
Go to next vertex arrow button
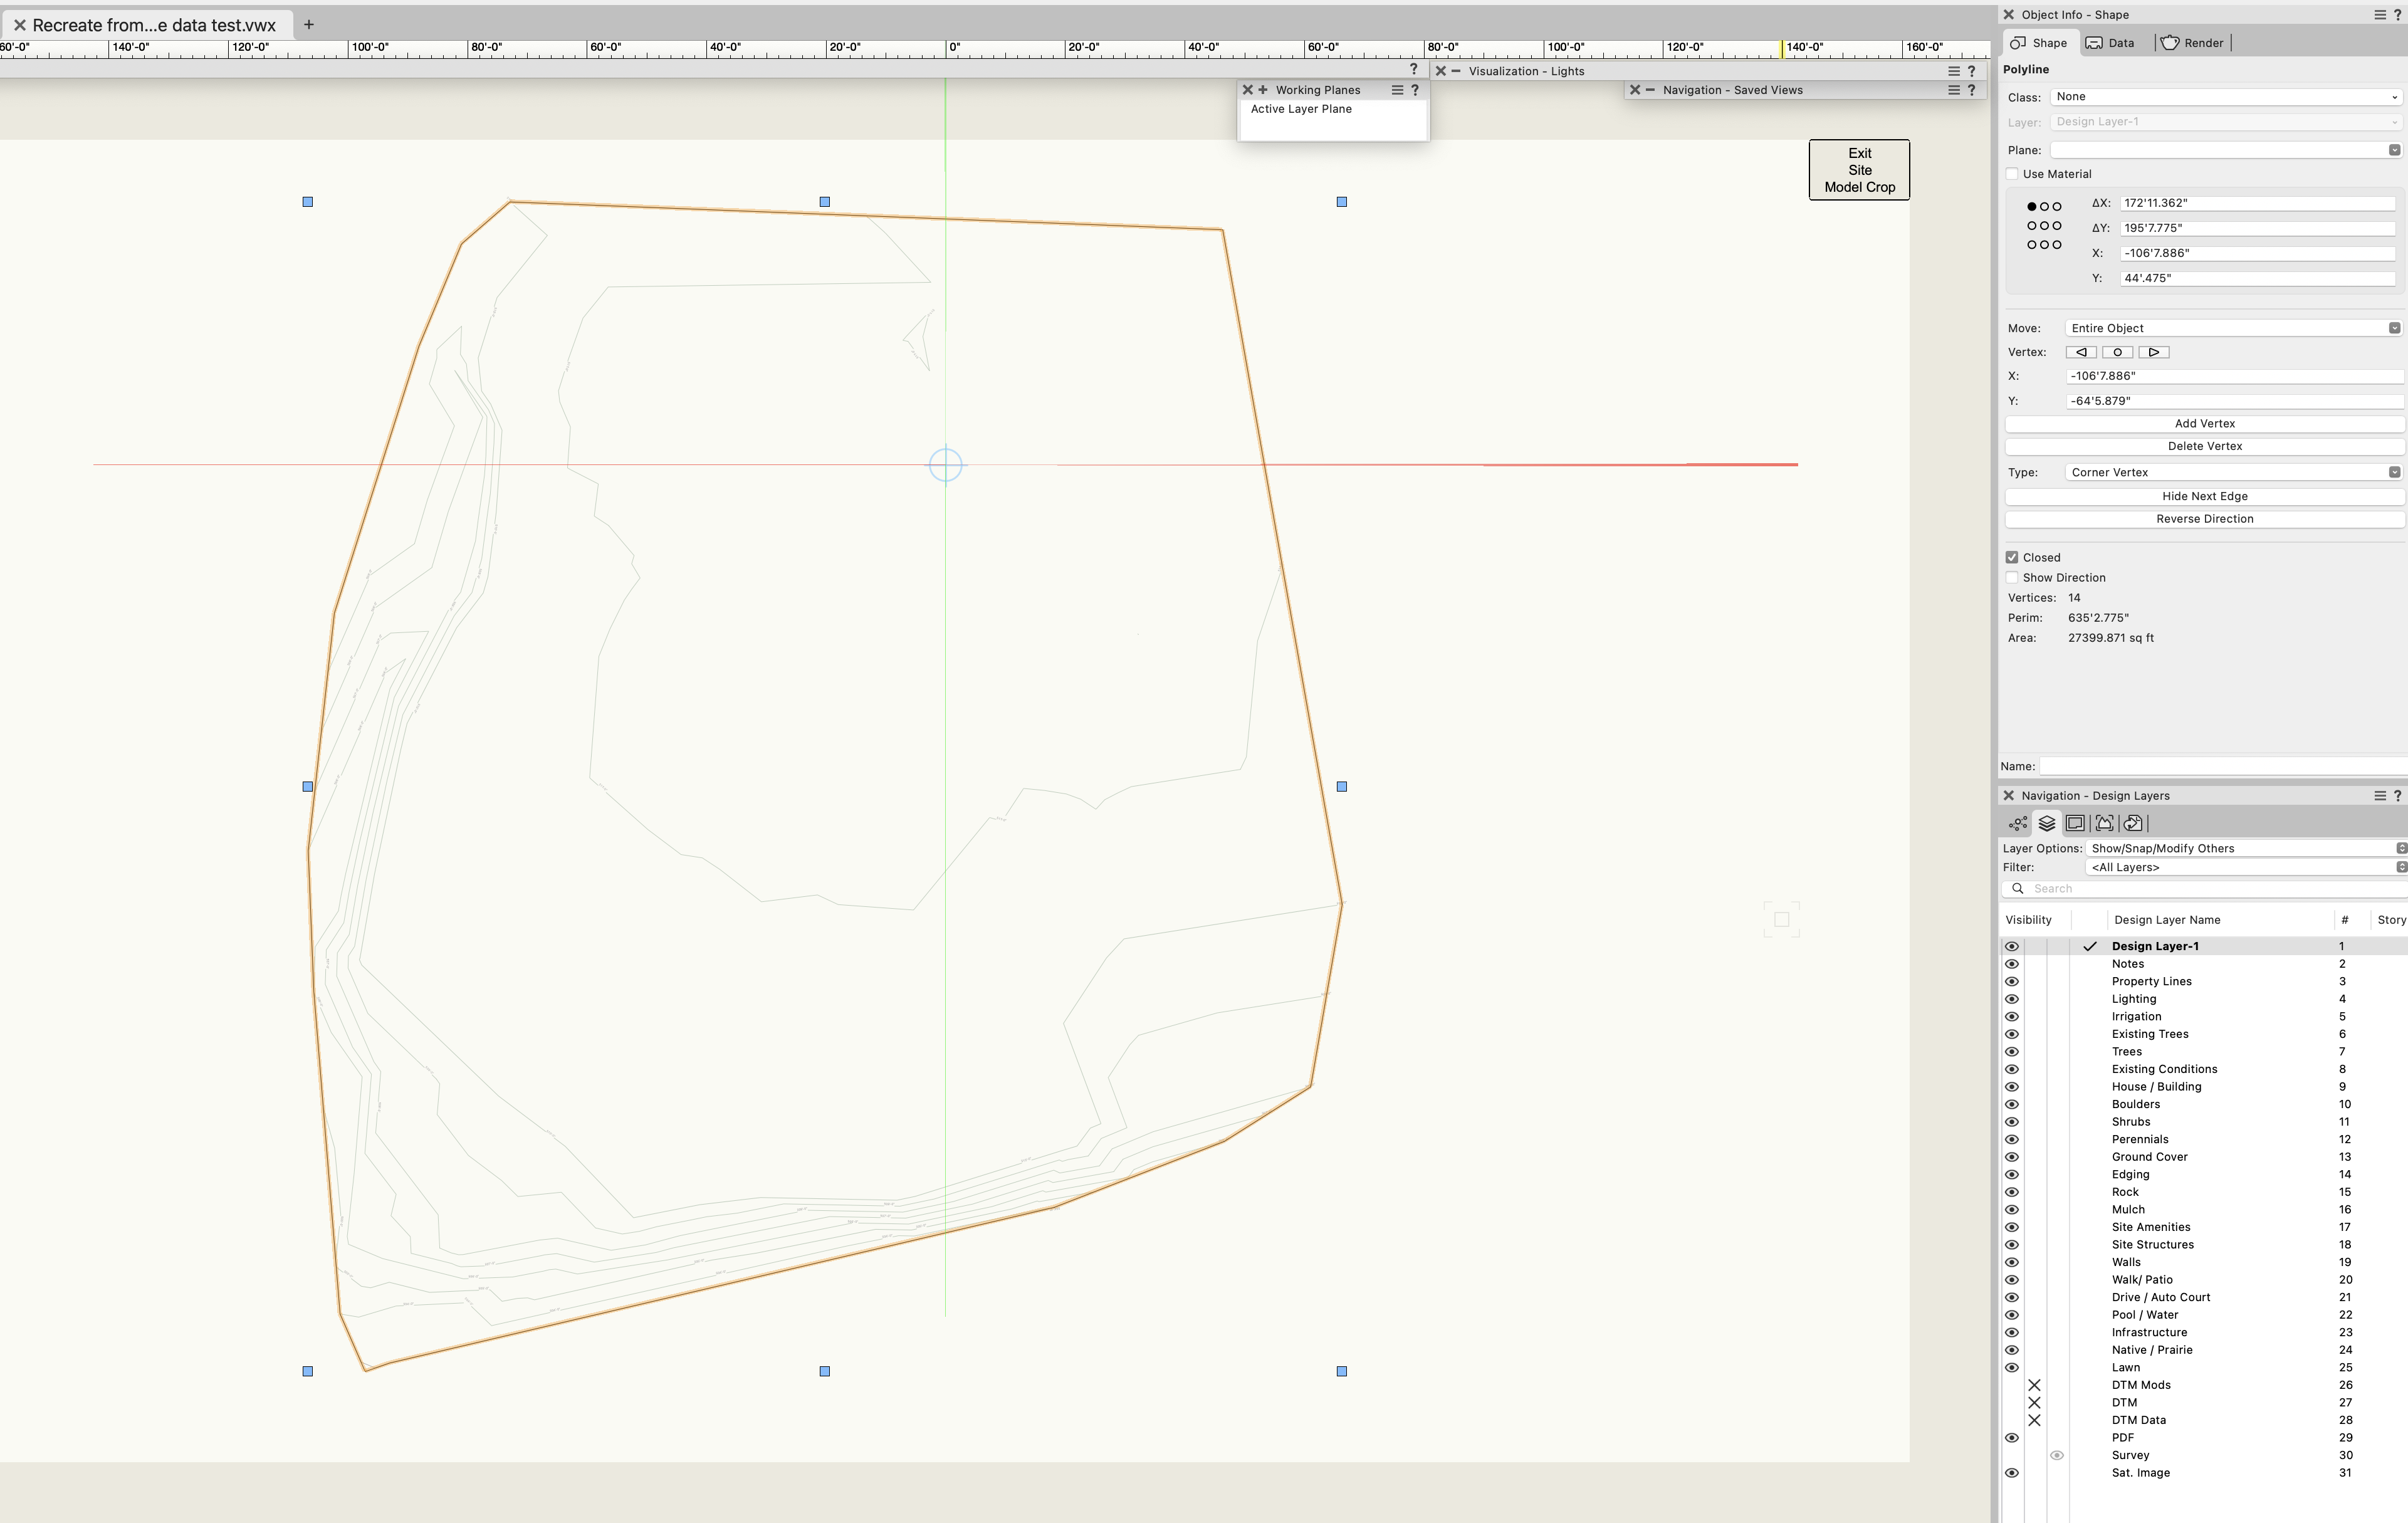pos(2154,352)
